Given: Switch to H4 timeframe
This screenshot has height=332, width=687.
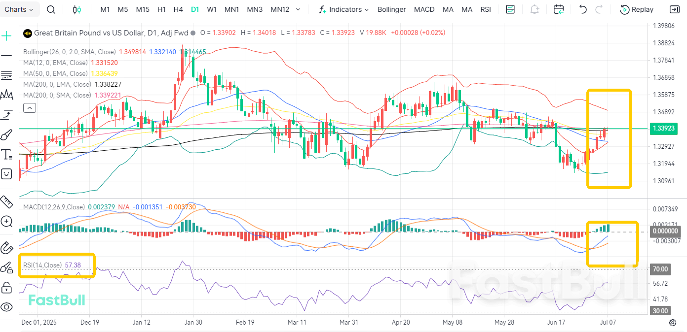Looking at the screenshot, I should tap(178, 9).
